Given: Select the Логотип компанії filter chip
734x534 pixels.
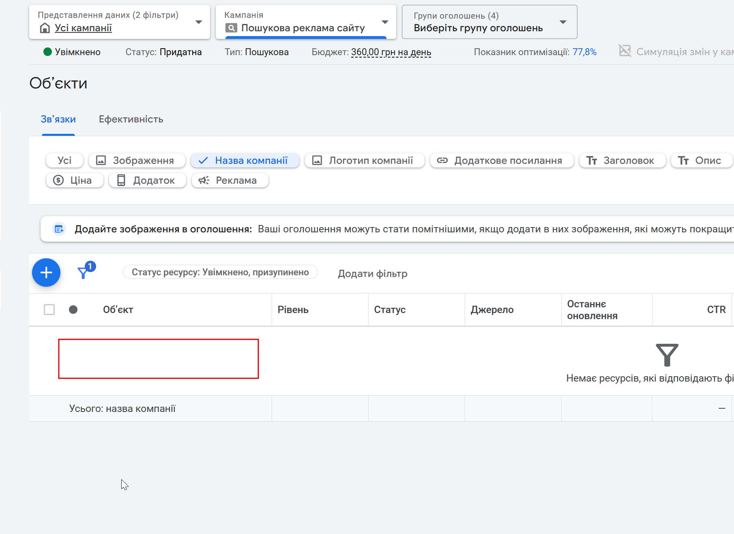Looking at the screenshot, I should coord(365,161).
